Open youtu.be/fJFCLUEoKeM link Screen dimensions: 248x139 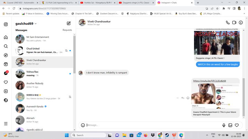(x=210, y=81)
